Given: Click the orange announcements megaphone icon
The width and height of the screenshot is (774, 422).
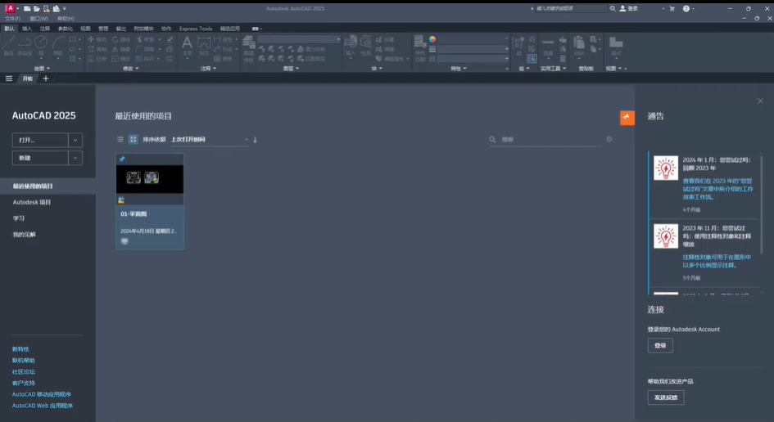Looking at the screenshot, I should point(627,117).
